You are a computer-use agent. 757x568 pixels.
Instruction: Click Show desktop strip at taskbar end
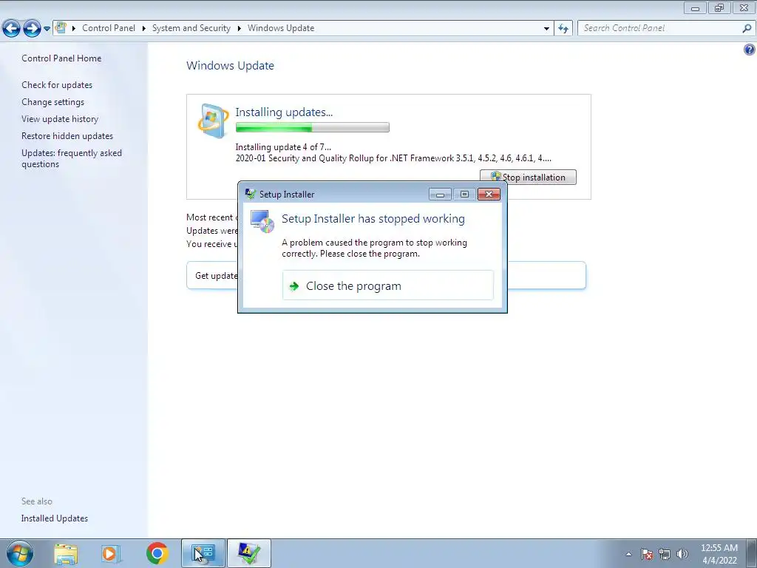coord(752,553)
